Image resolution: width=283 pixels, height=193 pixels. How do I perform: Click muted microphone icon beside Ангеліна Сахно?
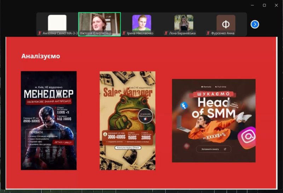[40, 33]
